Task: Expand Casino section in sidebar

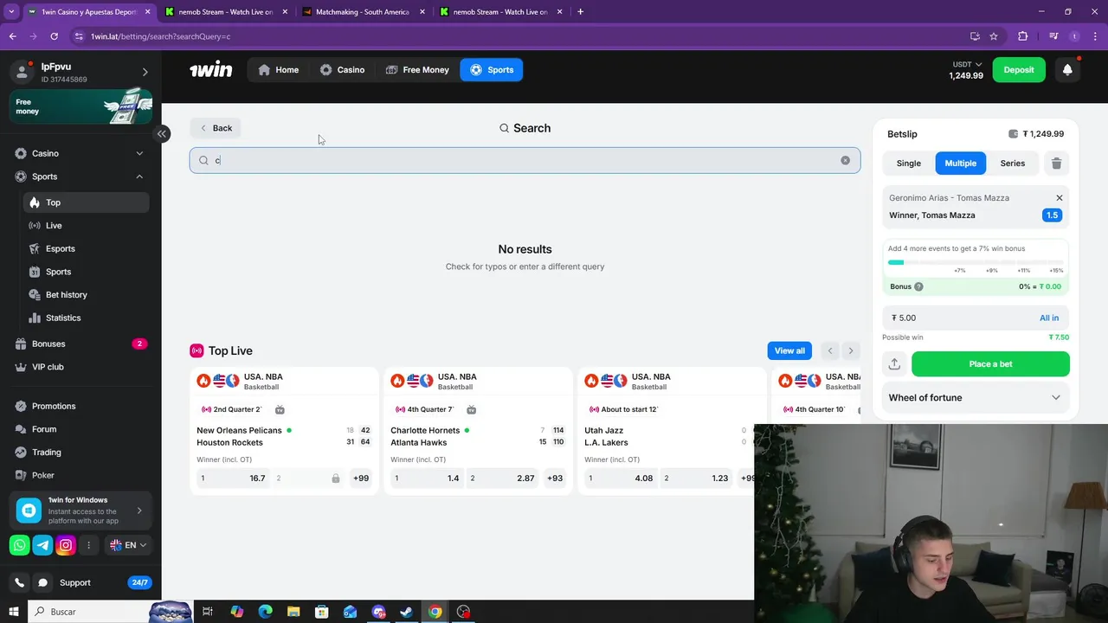Action: click(139, 154)
